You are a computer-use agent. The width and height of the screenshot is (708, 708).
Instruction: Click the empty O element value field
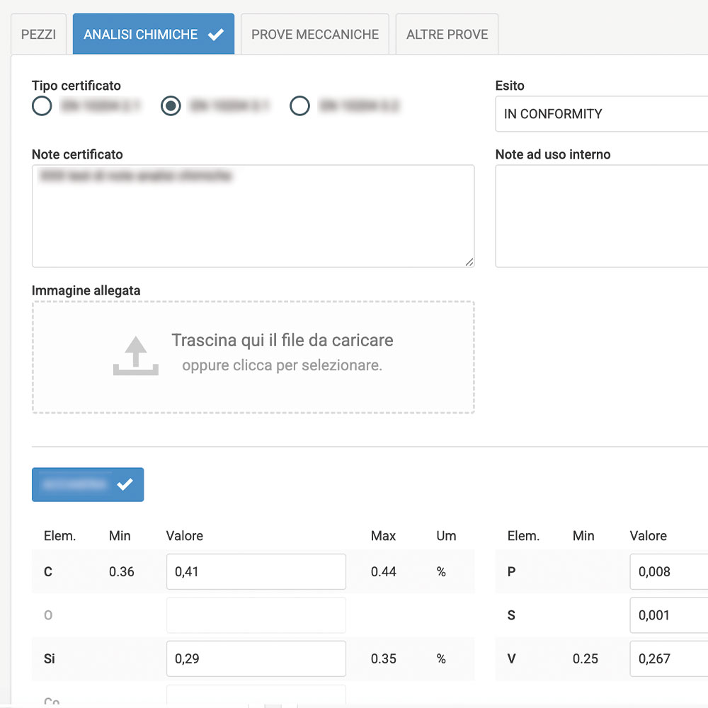pyautogui.click(x=256, y=615)
